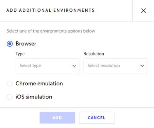Viewport: 154px width, 128px height.
Task: Select the Chrome emulation radio button
Action: click(x=10, y=84)
